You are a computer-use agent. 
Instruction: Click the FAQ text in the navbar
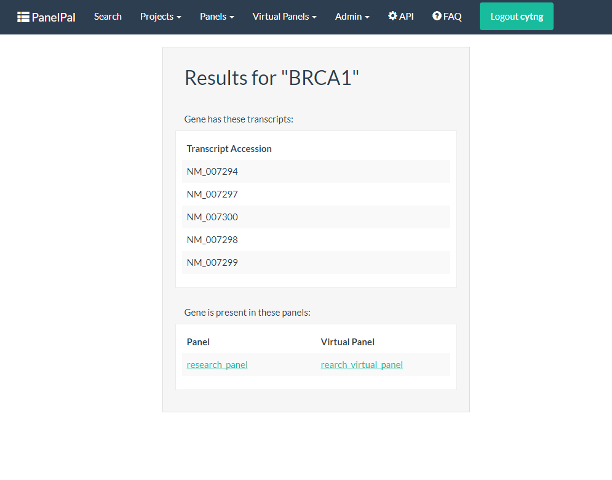point(452,17)
